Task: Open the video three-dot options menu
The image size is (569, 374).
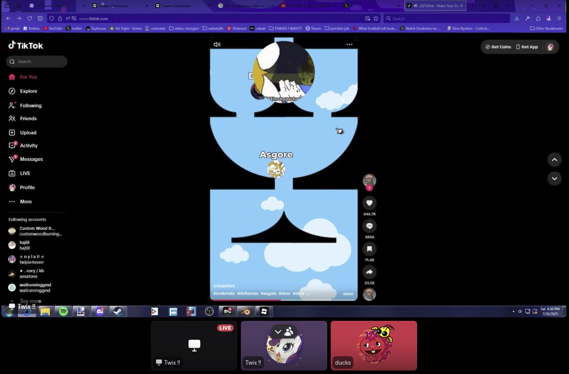Action: tap(349, 44)
